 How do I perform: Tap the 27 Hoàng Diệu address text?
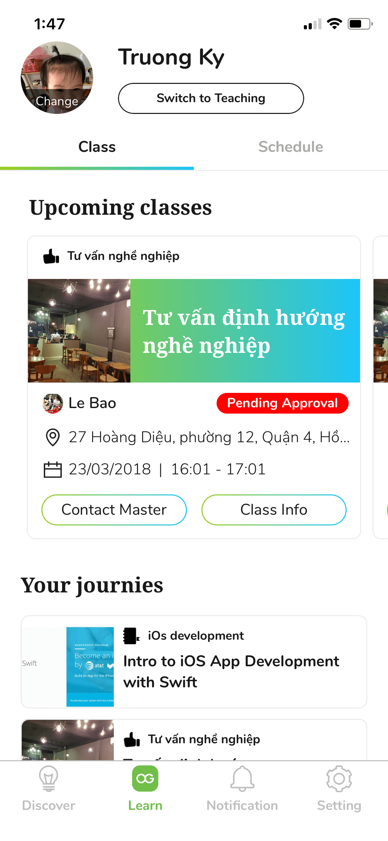tap(209, 437)
